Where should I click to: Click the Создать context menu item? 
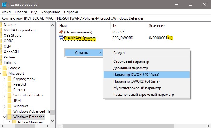[84, 53]
